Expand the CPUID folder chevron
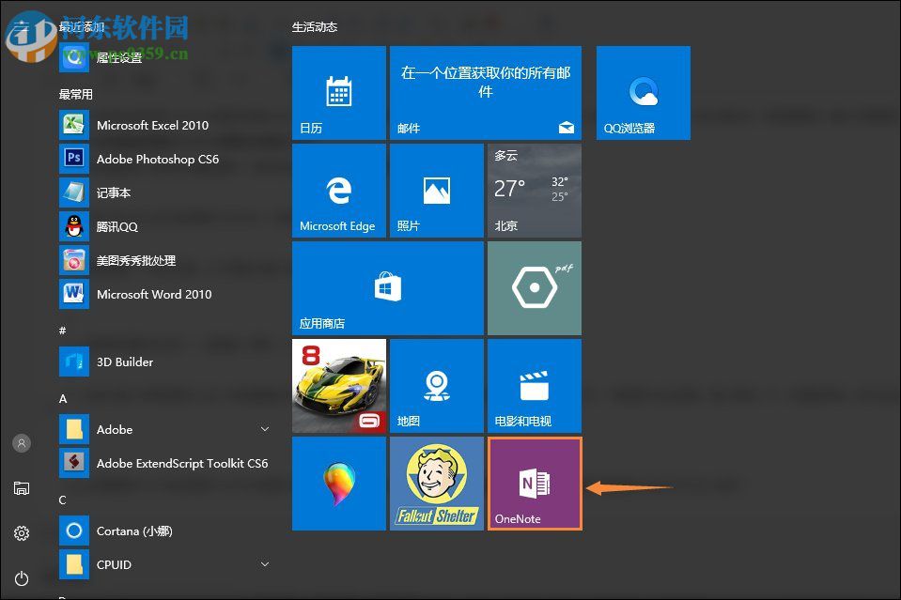The width and height of the screenshot is (901, 600). [x=265, y=564]
